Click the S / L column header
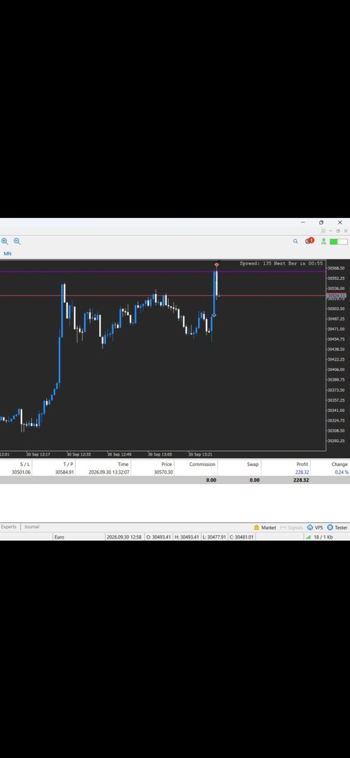The image size is (350, 758). tap(25, 464)
